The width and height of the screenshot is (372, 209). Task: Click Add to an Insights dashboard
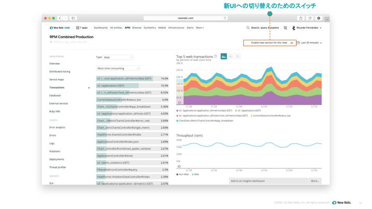[269, 181]
